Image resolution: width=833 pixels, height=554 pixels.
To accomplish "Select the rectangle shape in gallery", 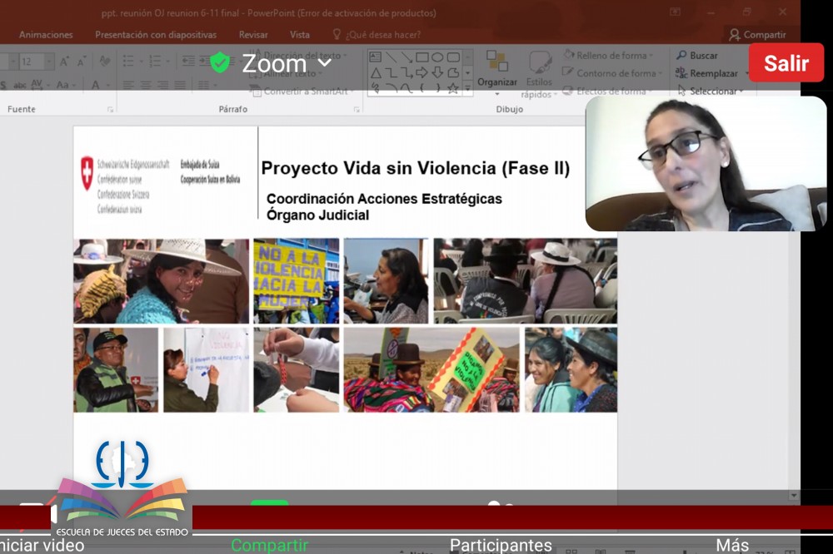I will click(x=422, y=57).
